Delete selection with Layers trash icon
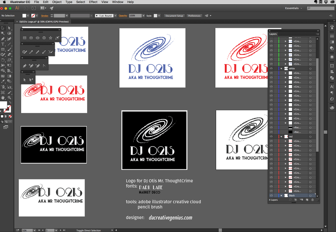Screen dimensions: 336x232 [x=312, y=200]
